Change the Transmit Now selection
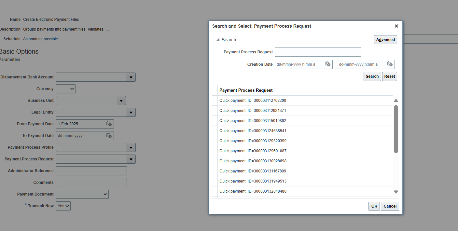Screen dimensions: 458x231 click(x=63, y=206)
